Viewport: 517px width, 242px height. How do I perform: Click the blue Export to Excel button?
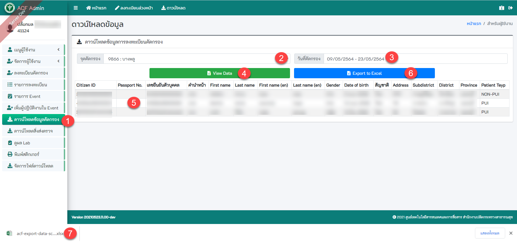(364, 73)
